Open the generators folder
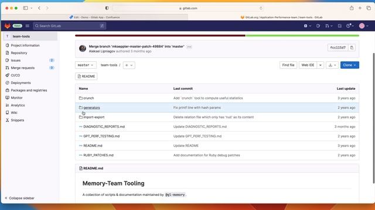The height and width of the screenshot is (210, 375). click(91, 107)
